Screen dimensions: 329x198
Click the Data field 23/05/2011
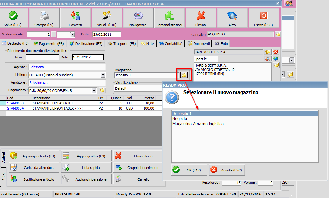[x=107, y=34]
